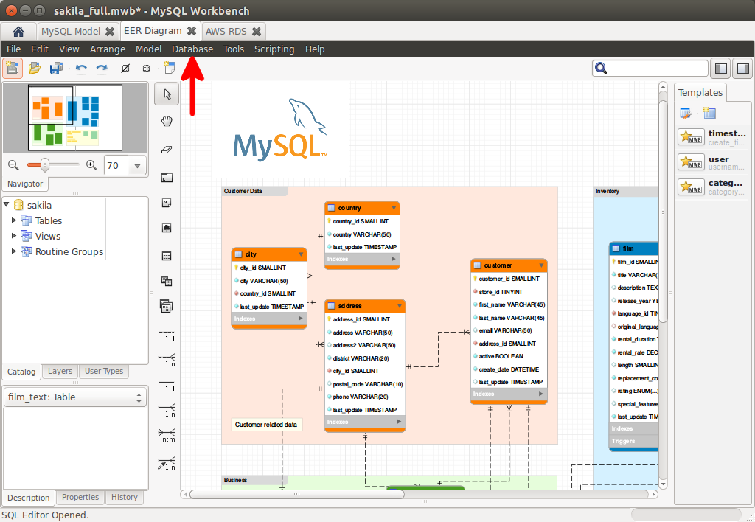Select the pointer selection tool
The height and width of the screenshot is (522, 755).
(167, 94)
